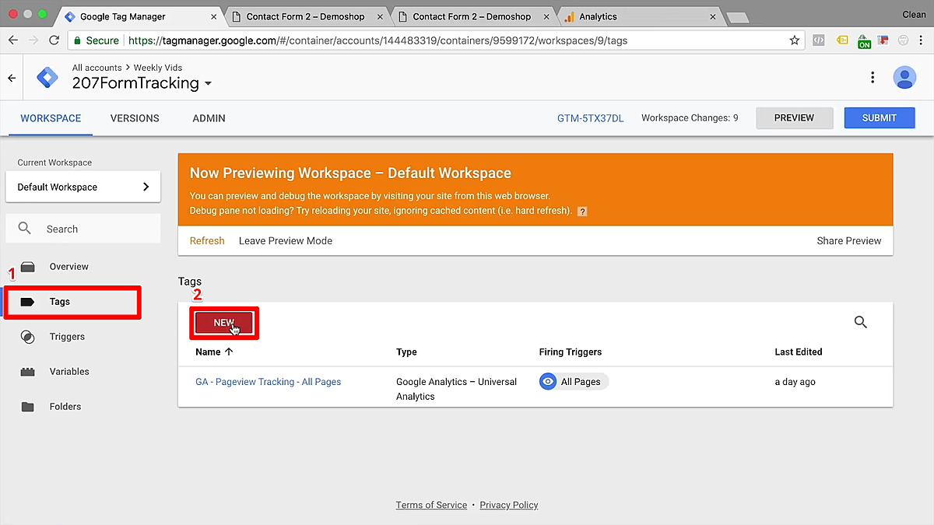
Task: Click the Refresh preview link
Action: [207, 241]
